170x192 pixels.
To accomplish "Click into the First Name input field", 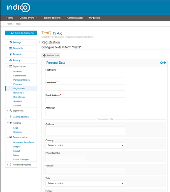I will (85, 75).
